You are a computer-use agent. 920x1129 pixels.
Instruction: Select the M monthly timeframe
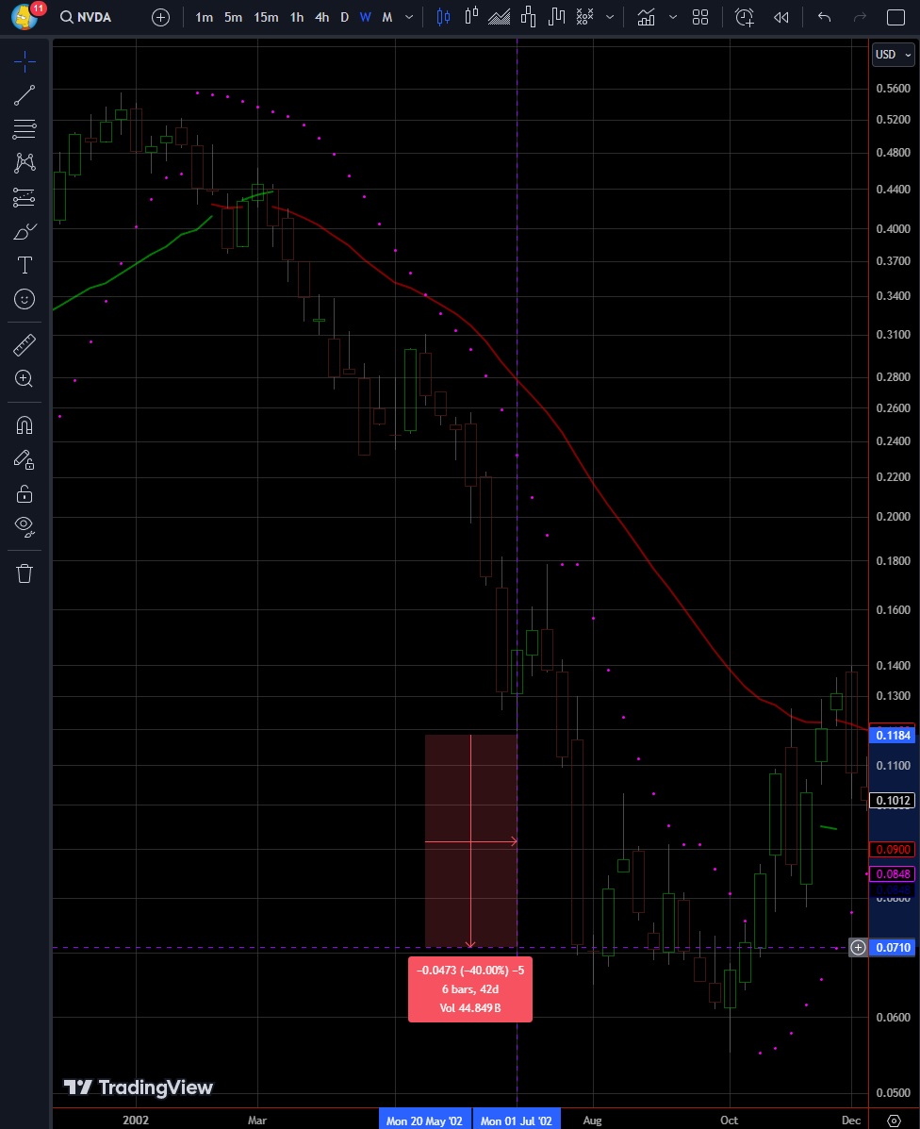(x=387, y=17)
